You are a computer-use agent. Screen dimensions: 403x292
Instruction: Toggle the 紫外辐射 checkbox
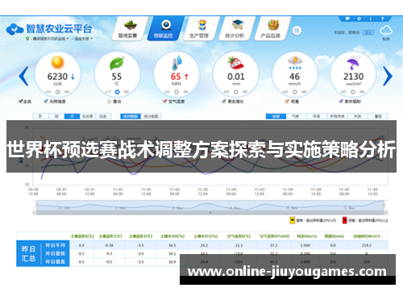click(x=341, y=101)
